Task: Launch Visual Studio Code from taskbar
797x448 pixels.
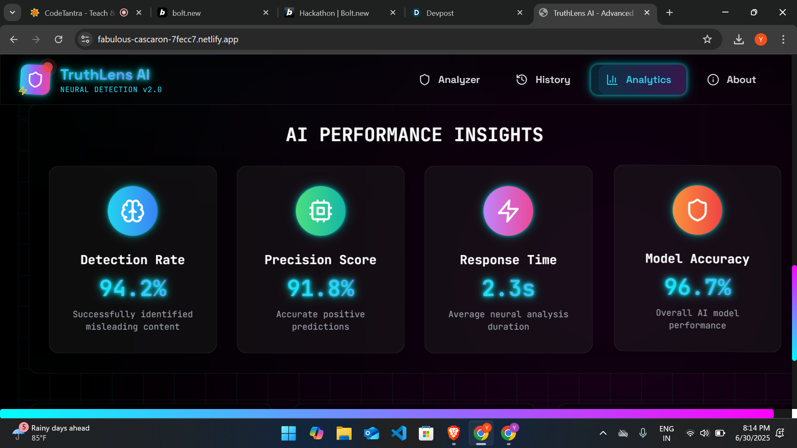Action: coord(399,433)
